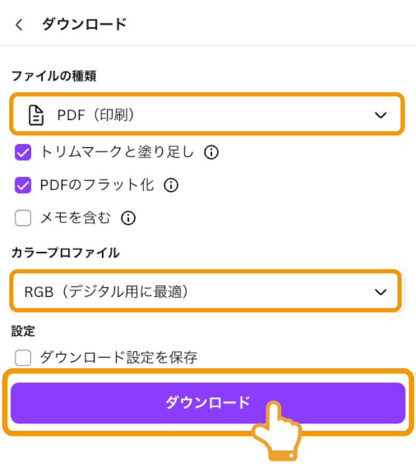Click the info circle next to trim marks option
Image resolution: width=416 pixels, height=464 pixels.
click(211, 153)
